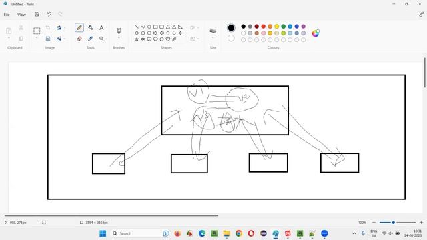Select Colour 2 secondary white swatch
Viewport: 427px width, 240px height.
point(231,38)
